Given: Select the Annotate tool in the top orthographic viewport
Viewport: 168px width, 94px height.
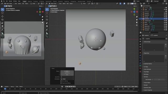Looking at the screenshot, I should click(x=47, y=30).
